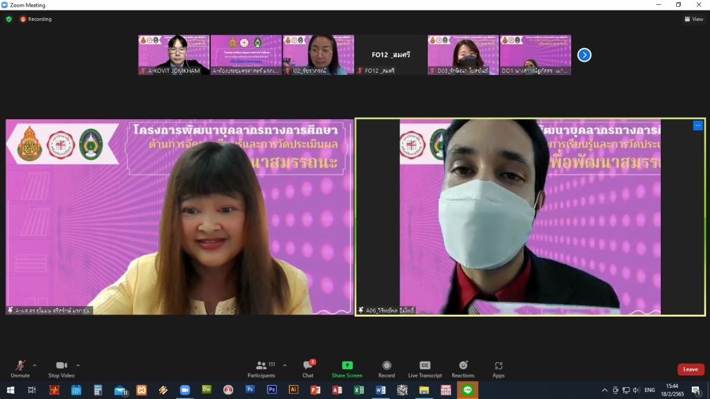710x399 pixels.
Task: Select FO12 participant thumbnail
Action: pos(391,55)
